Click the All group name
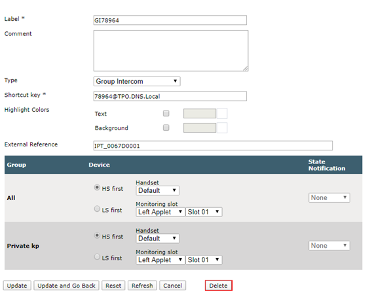 pyautogui.click(x=11, y=198)
